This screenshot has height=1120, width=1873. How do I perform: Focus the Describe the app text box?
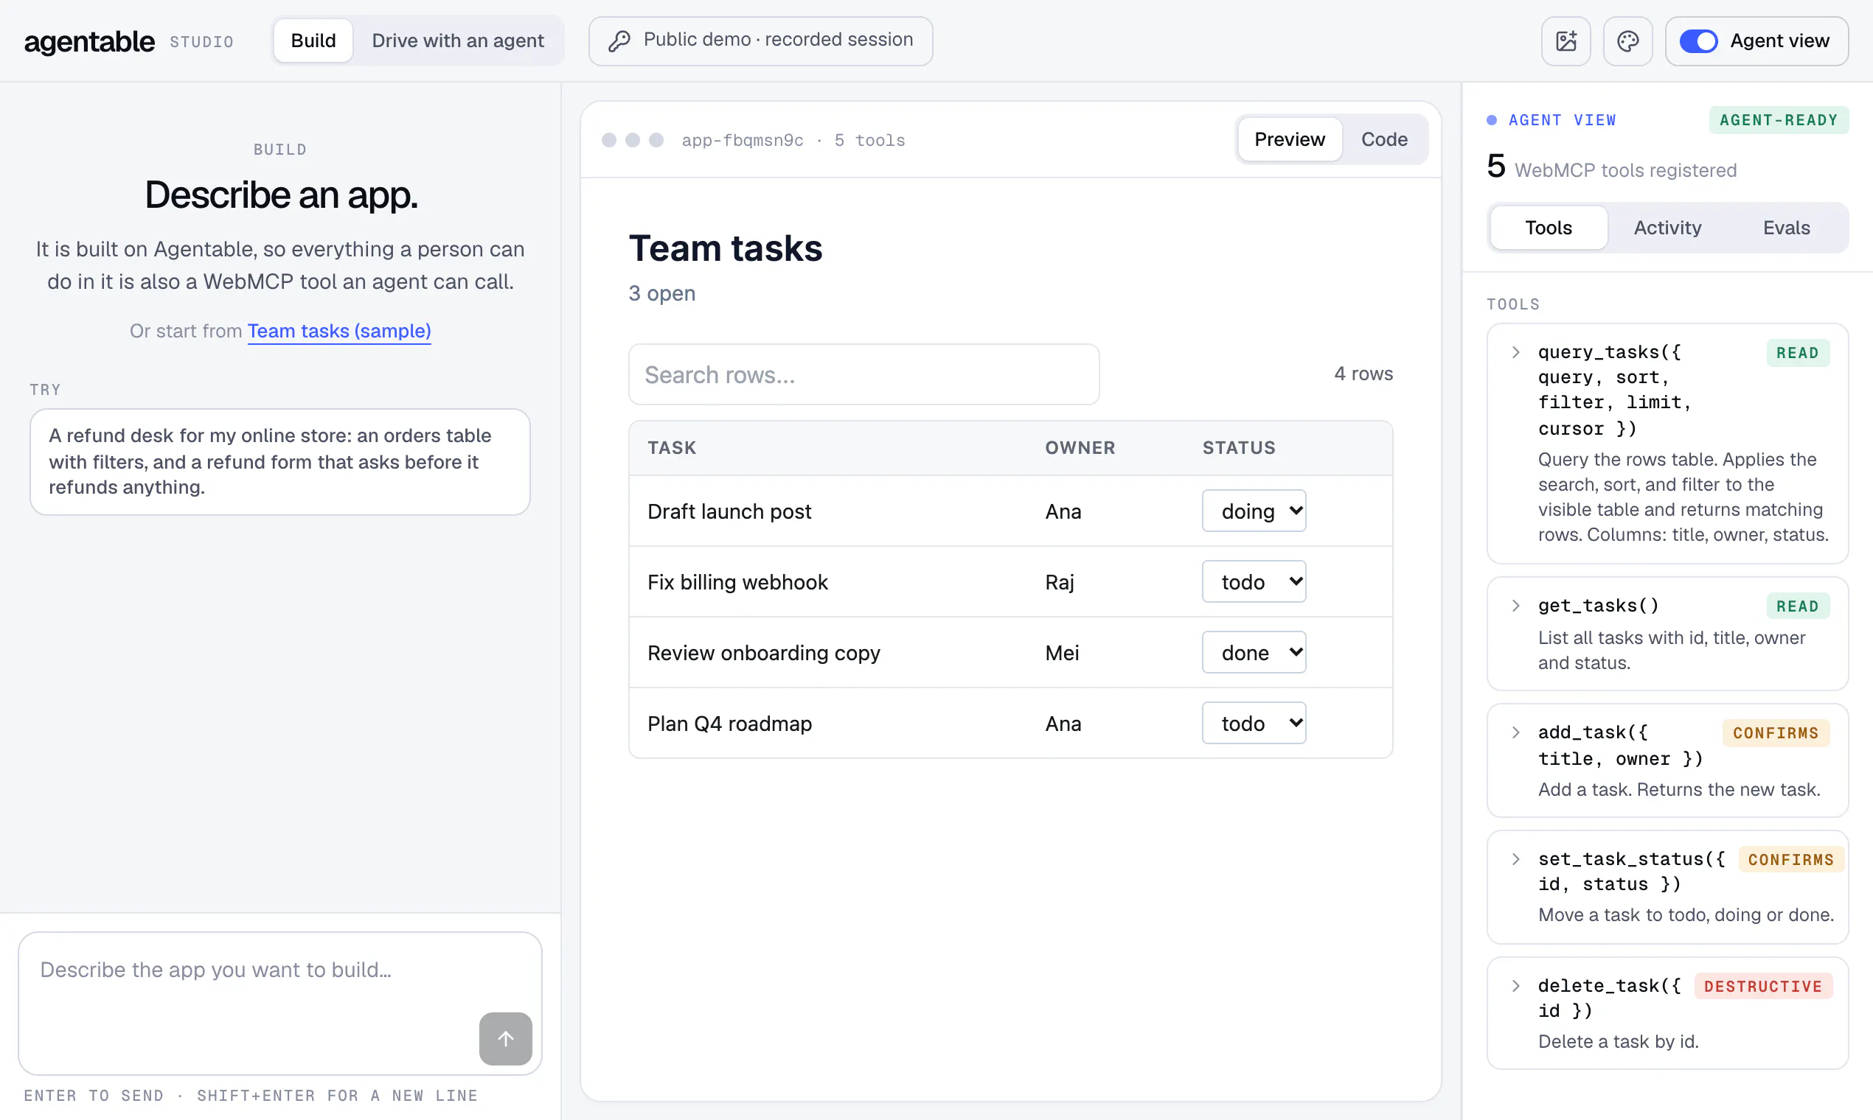[x=280, y=1004]
